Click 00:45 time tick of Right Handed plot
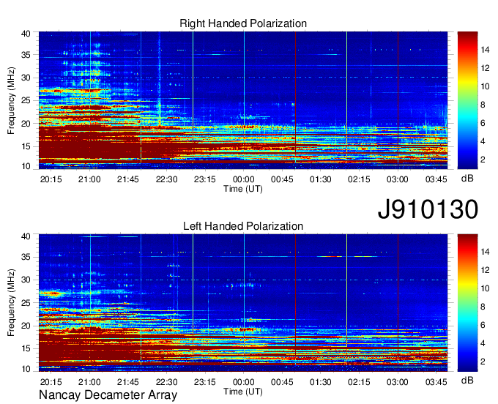This screenshot has width=498, height=404. pos(282,179)
